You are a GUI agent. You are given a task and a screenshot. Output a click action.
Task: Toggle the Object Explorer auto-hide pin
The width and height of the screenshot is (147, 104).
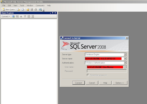tap(53, 13)
